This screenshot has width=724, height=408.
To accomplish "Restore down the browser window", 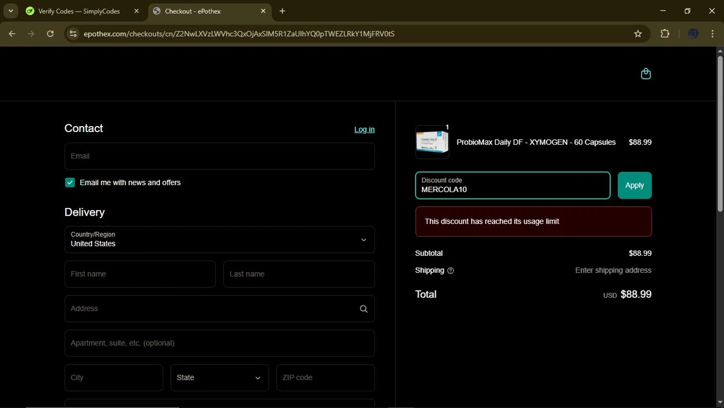I will click(x=687, y=11).
